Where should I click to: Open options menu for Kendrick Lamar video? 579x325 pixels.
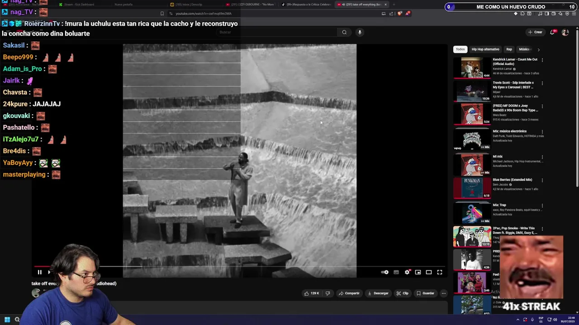[x=542, y=60]
